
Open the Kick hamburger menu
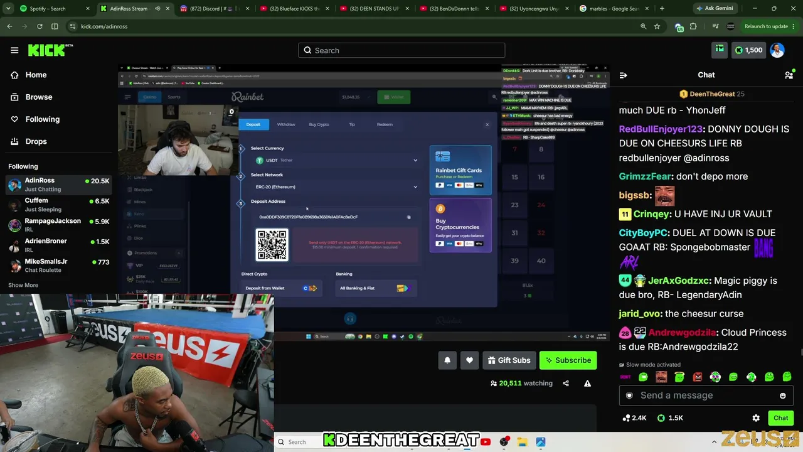tap(14, 50)
